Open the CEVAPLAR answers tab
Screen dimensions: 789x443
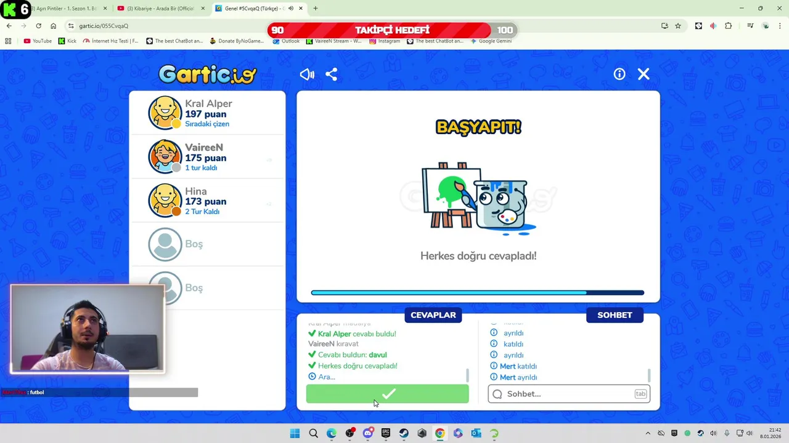[x=433, y=315]
